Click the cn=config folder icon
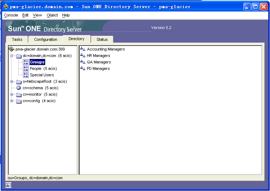The image size is (270, 191). 19,101
